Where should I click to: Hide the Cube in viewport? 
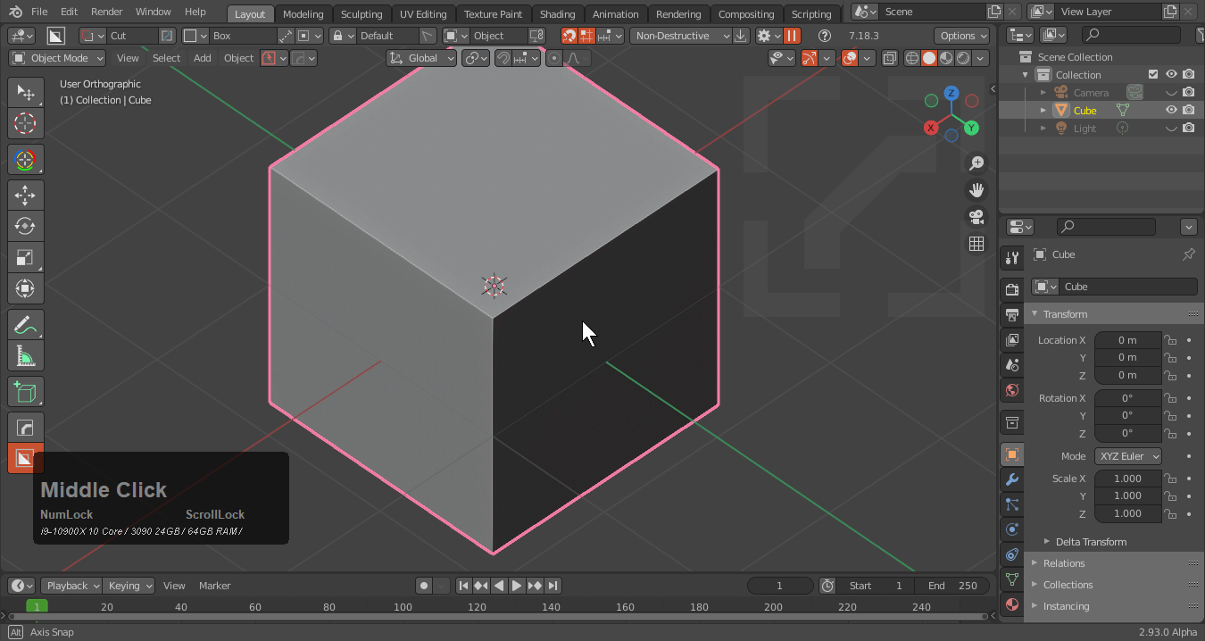coord(1171,111)
